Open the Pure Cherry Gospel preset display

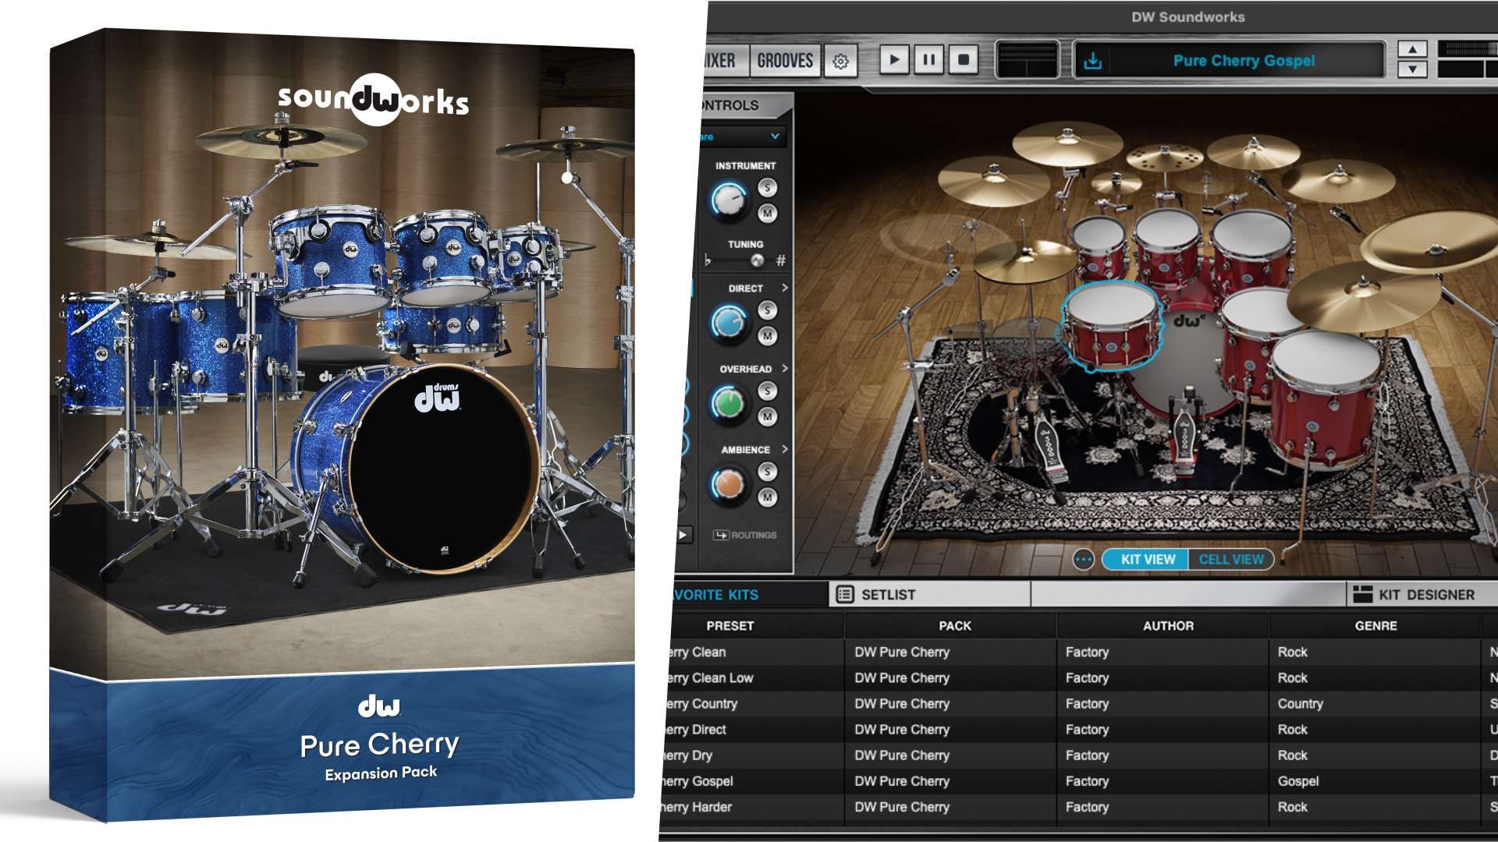[1244, 61]
